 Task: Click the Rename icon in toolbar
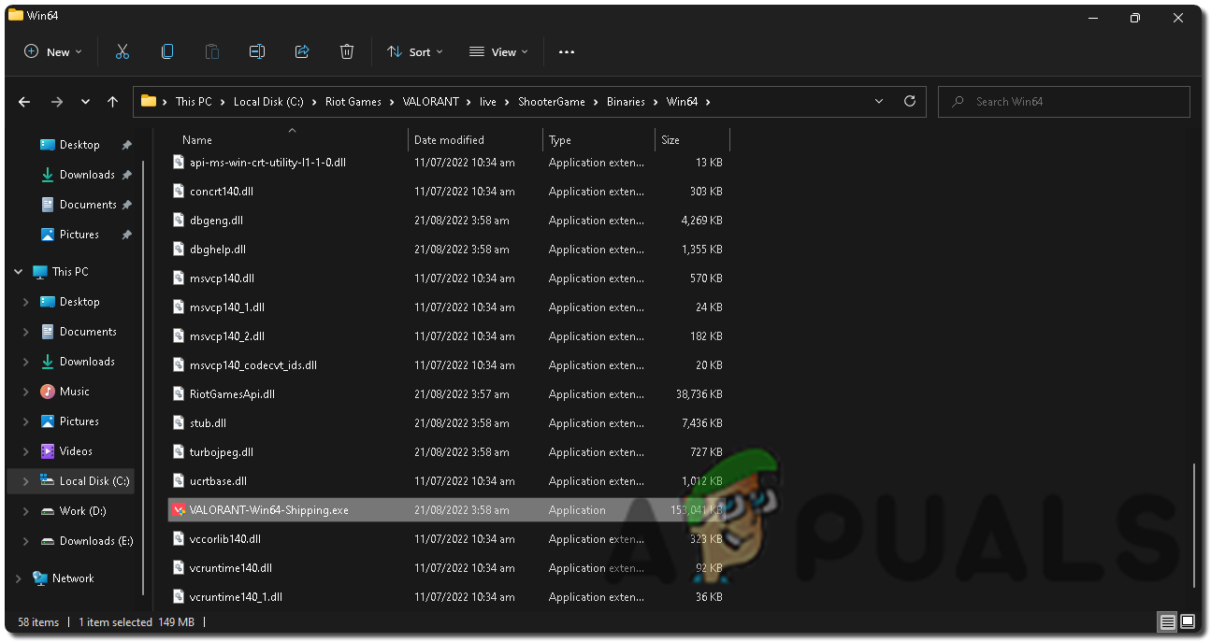[x=257, y=51]
